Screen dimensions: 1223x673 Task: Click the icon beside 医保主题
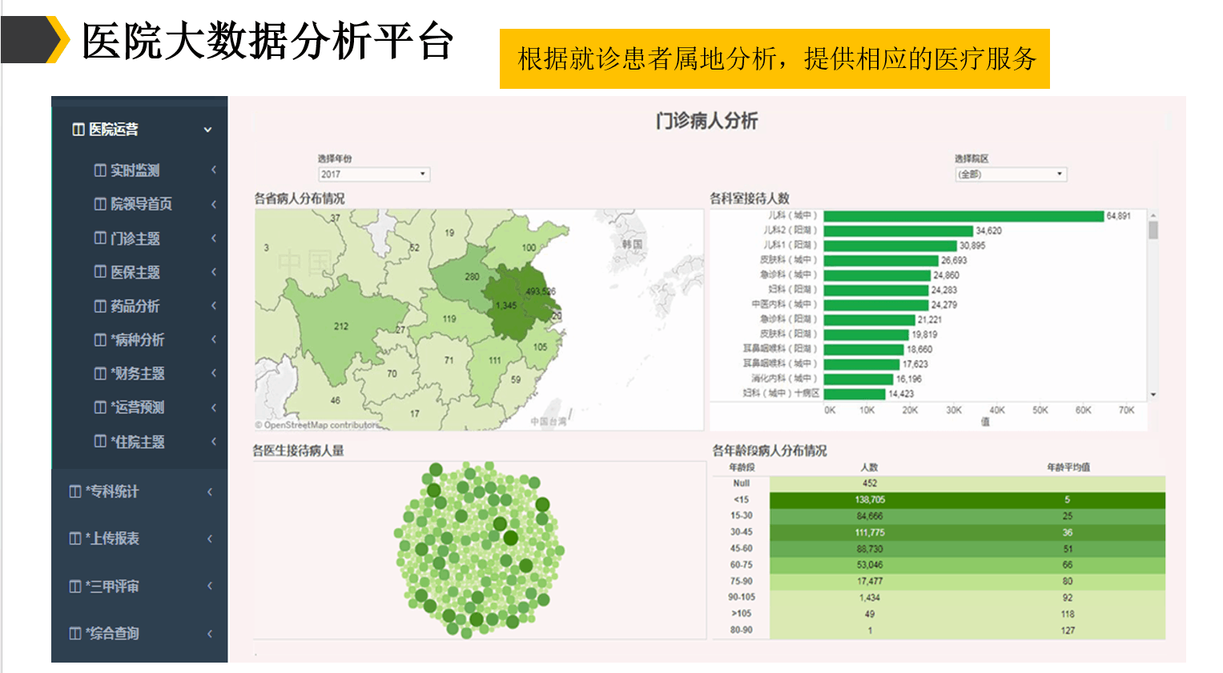(x=100, y=272)
